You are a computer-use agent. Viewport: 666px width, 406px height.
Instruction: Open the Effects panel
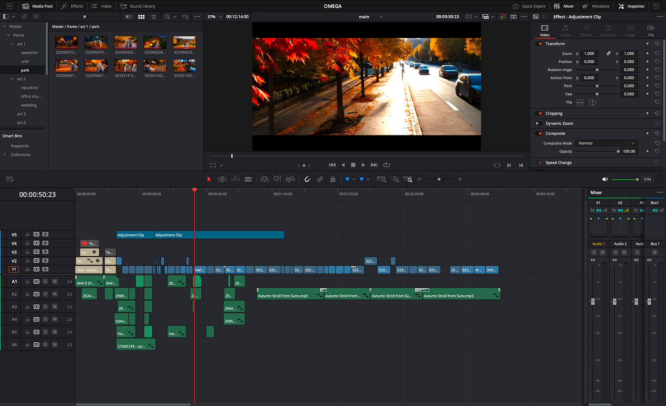pyautogui.click(x=72, y=6)
